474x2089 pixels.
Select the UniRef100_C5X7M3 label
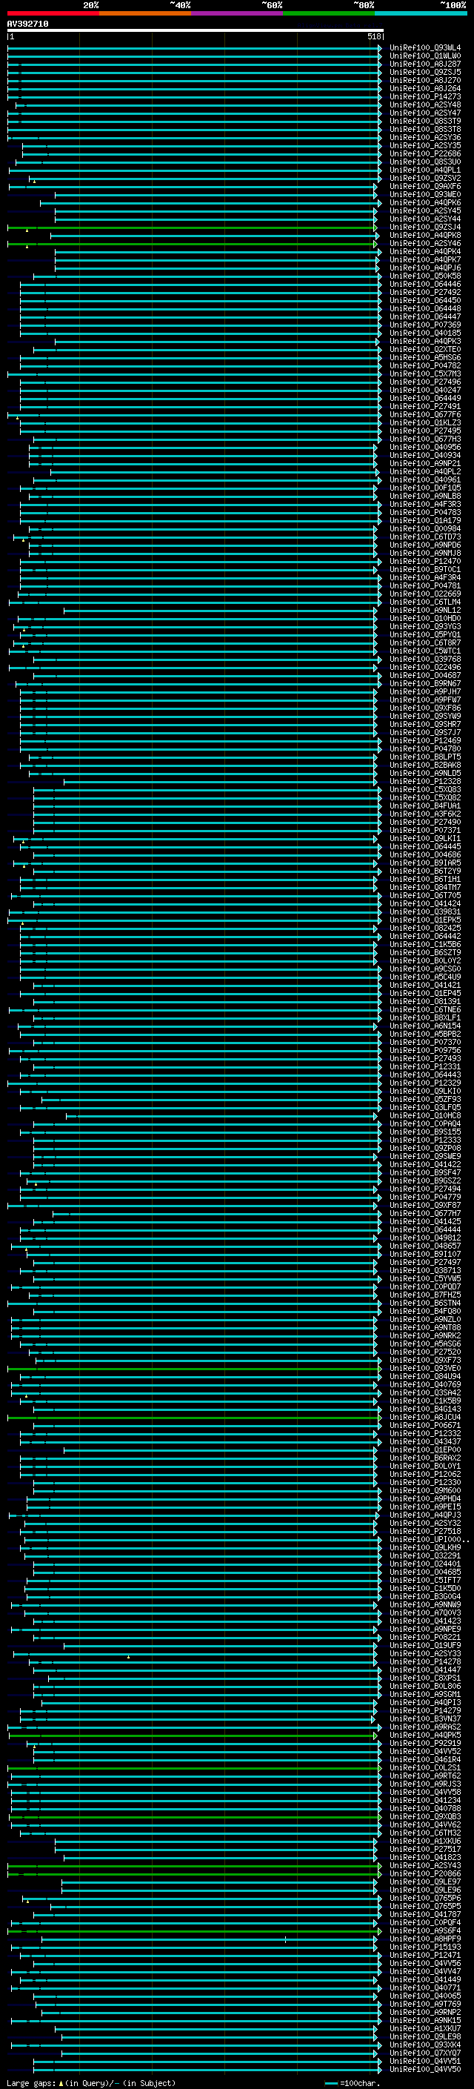coord(424,375)
